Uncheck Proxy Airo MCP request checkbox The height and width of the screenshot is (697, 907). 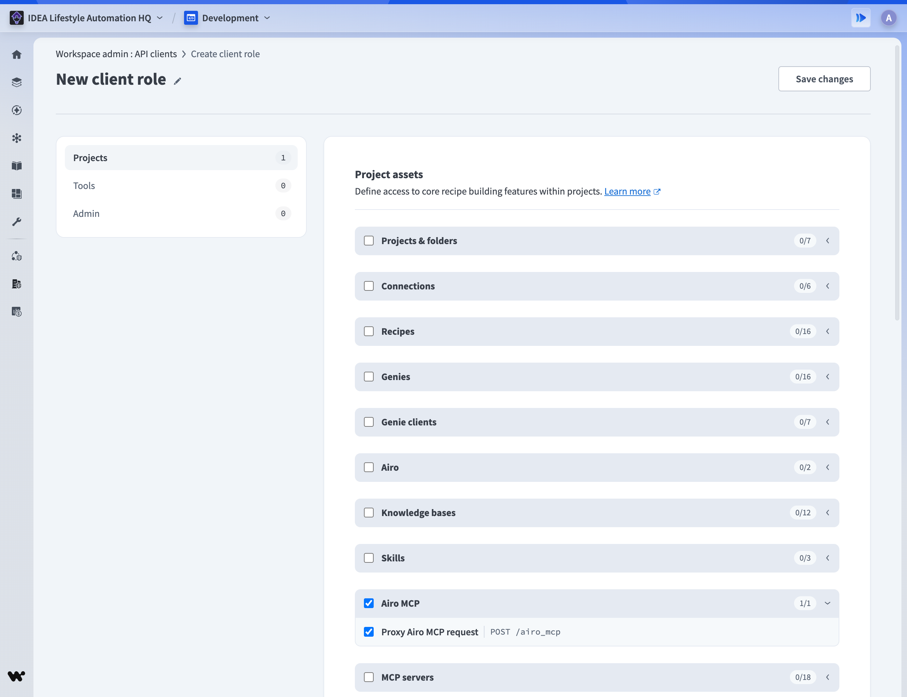369,632
